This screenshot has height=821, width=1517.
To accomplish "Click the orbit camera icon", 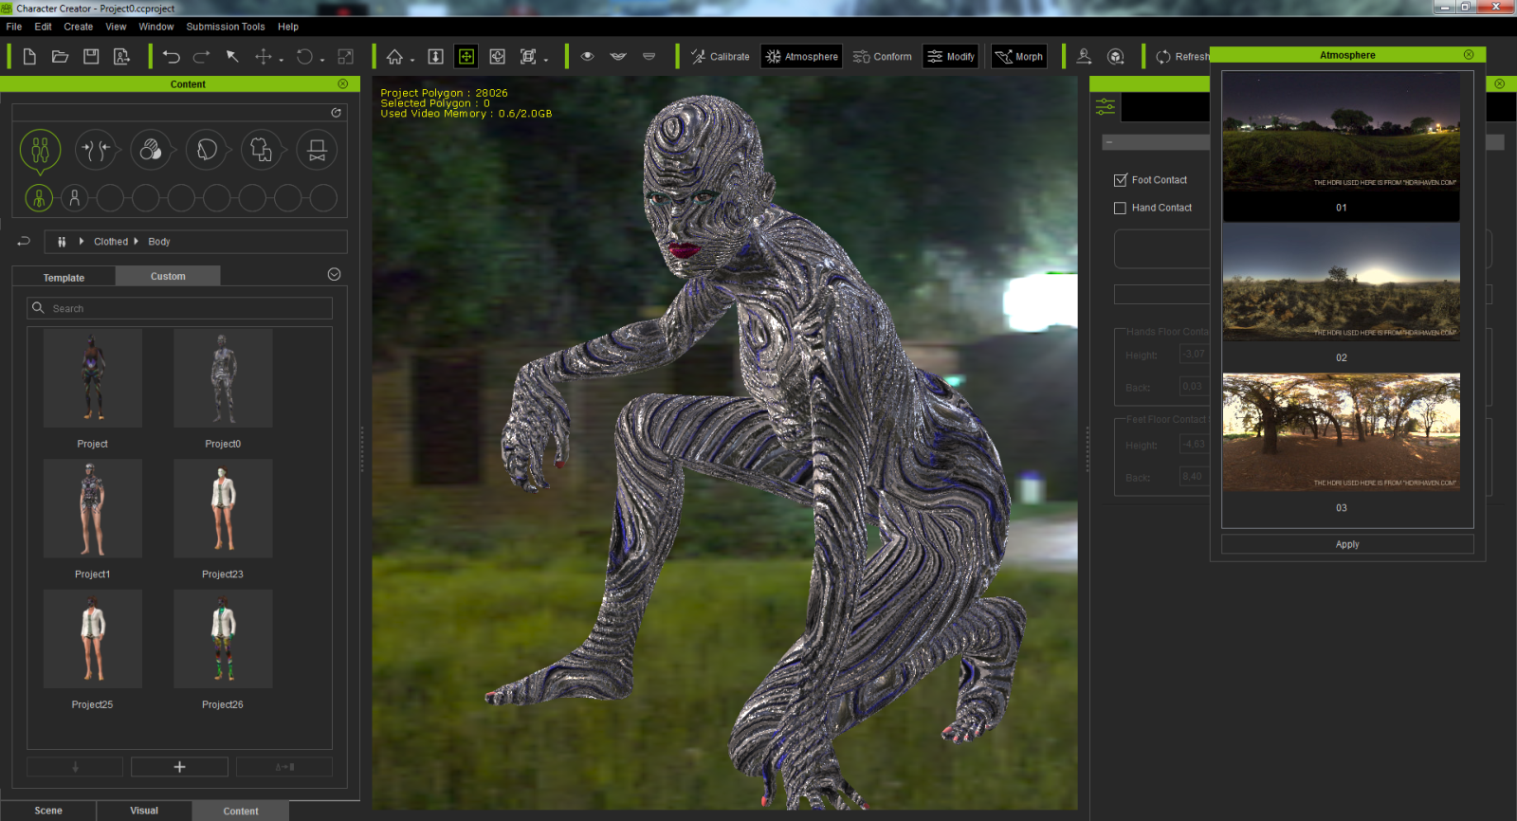I will pyautogui.click(x=498, y=57).
